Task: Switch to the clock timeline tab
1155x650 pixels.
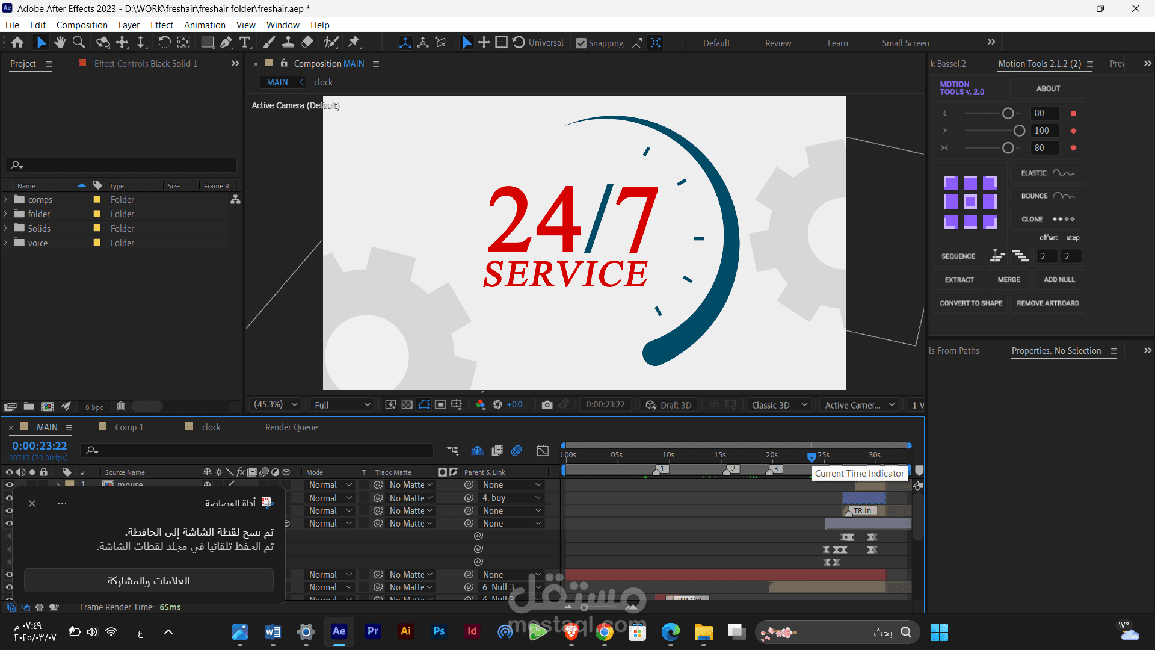Action: click(211, 427)
